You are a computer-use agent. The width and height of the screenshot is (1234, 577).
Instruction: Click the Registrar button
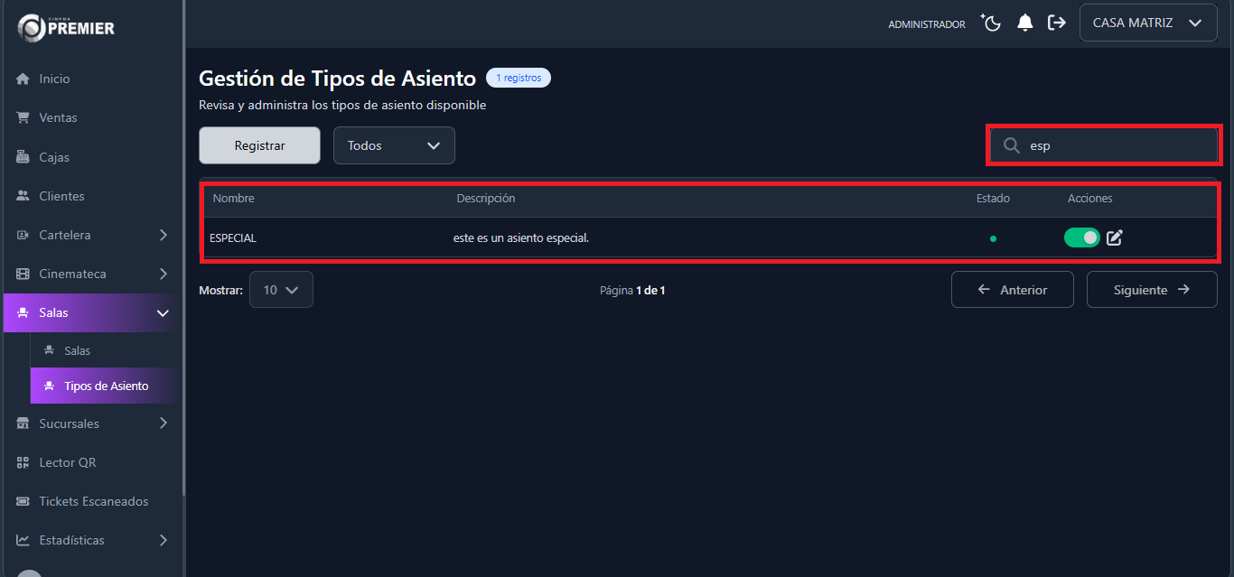tap(259, 145)
